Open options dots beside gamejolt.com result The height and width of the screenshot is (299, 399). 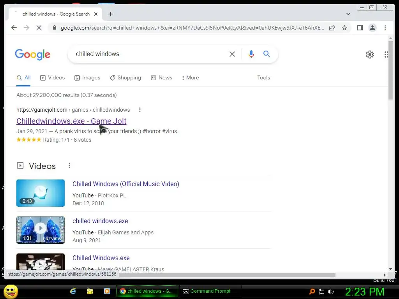pos(140,110)
